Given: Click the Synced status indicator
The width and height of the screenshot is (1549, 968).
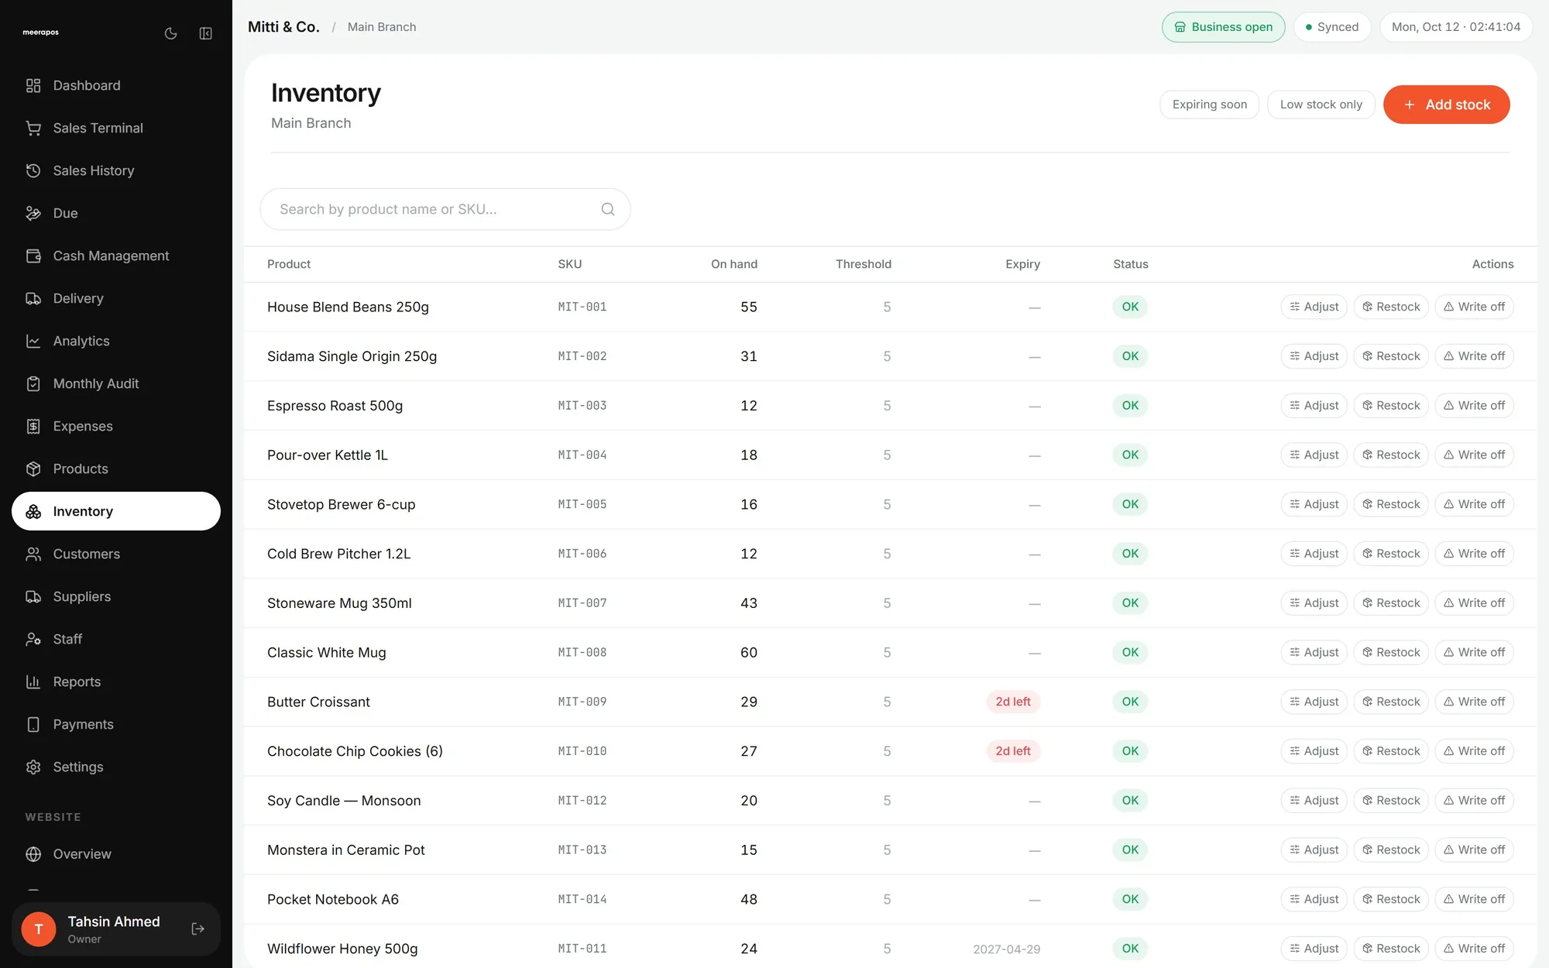Looking at the screenshot, I should (1332, 27).
